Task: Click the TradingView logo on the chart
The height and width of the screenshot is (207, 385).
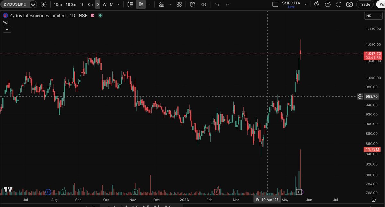Action: pos(8,189)
